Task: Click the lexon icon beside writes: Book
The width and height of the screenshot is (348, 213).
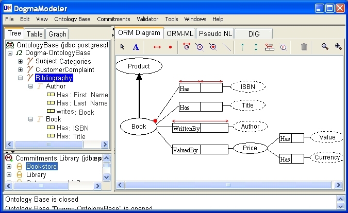Action: (51, 111)
